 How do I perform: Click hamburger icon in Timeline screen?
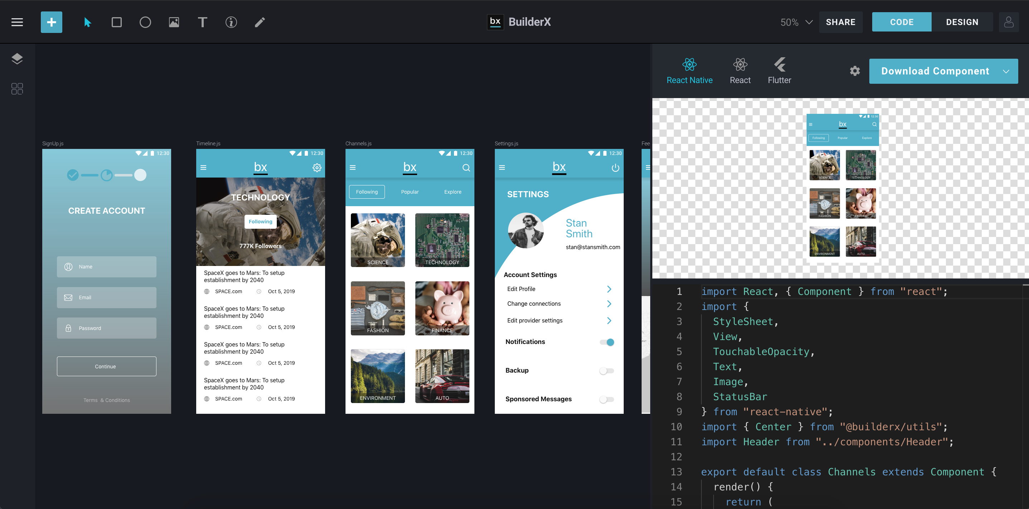(203, 168)
